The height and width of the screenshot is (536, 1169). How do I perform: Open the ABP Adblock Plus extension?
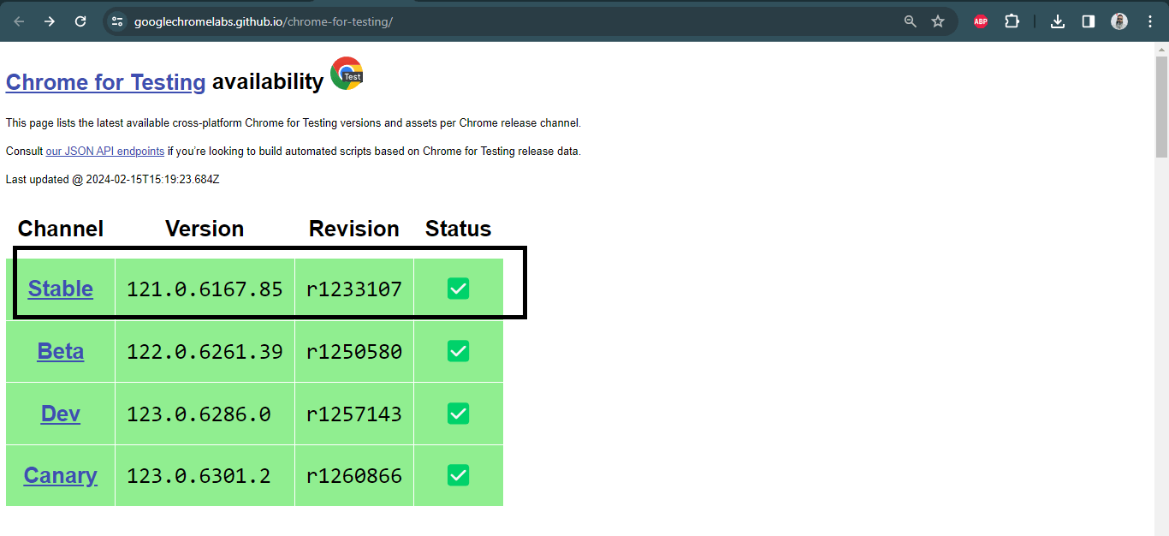(x=981, y=21)
